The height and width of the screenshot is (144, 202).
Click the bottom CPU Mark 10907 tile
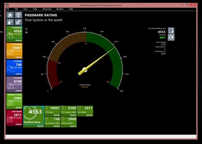[x=52, y=110]
